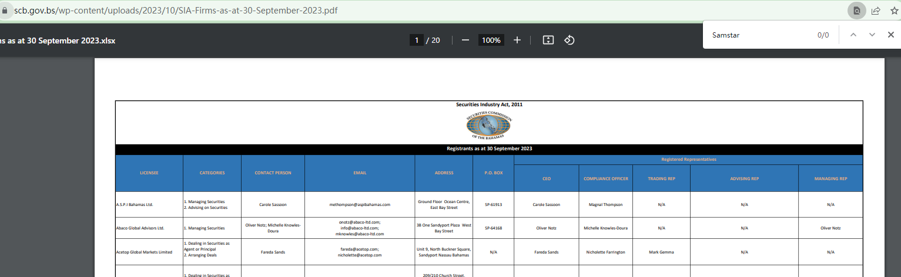Click the Securities Commission logo in document

click(x=489, y=124)
